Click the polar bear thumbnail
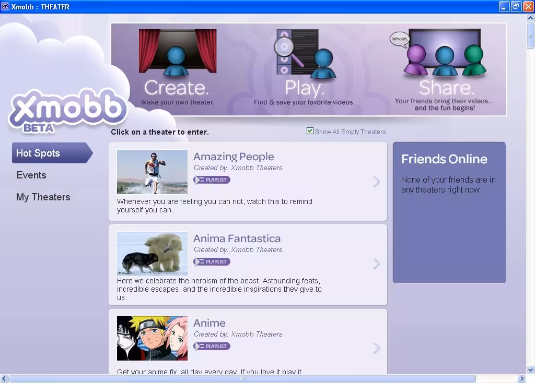This screenshot has width=535, height=383. tap(152, 254)
